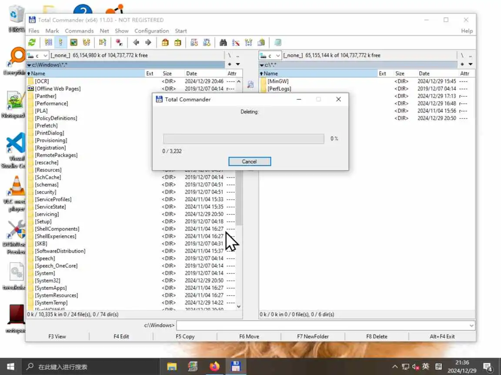Screen dimensions: 501x375
Task: Click the left panel vertical scrollbar
Action: point(239,194)
